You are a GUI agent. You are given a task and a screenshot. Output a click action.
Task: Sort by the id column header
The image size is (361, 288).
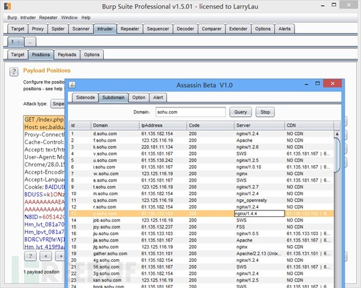click(x=80, y=125)
